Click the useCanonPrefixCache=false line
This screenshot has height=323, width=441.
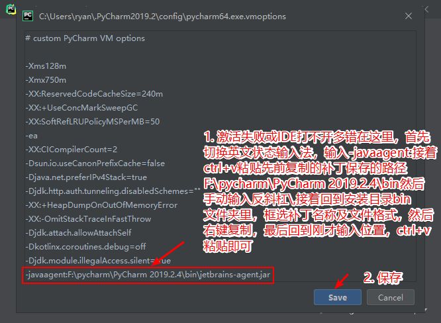tap(95, 163)
